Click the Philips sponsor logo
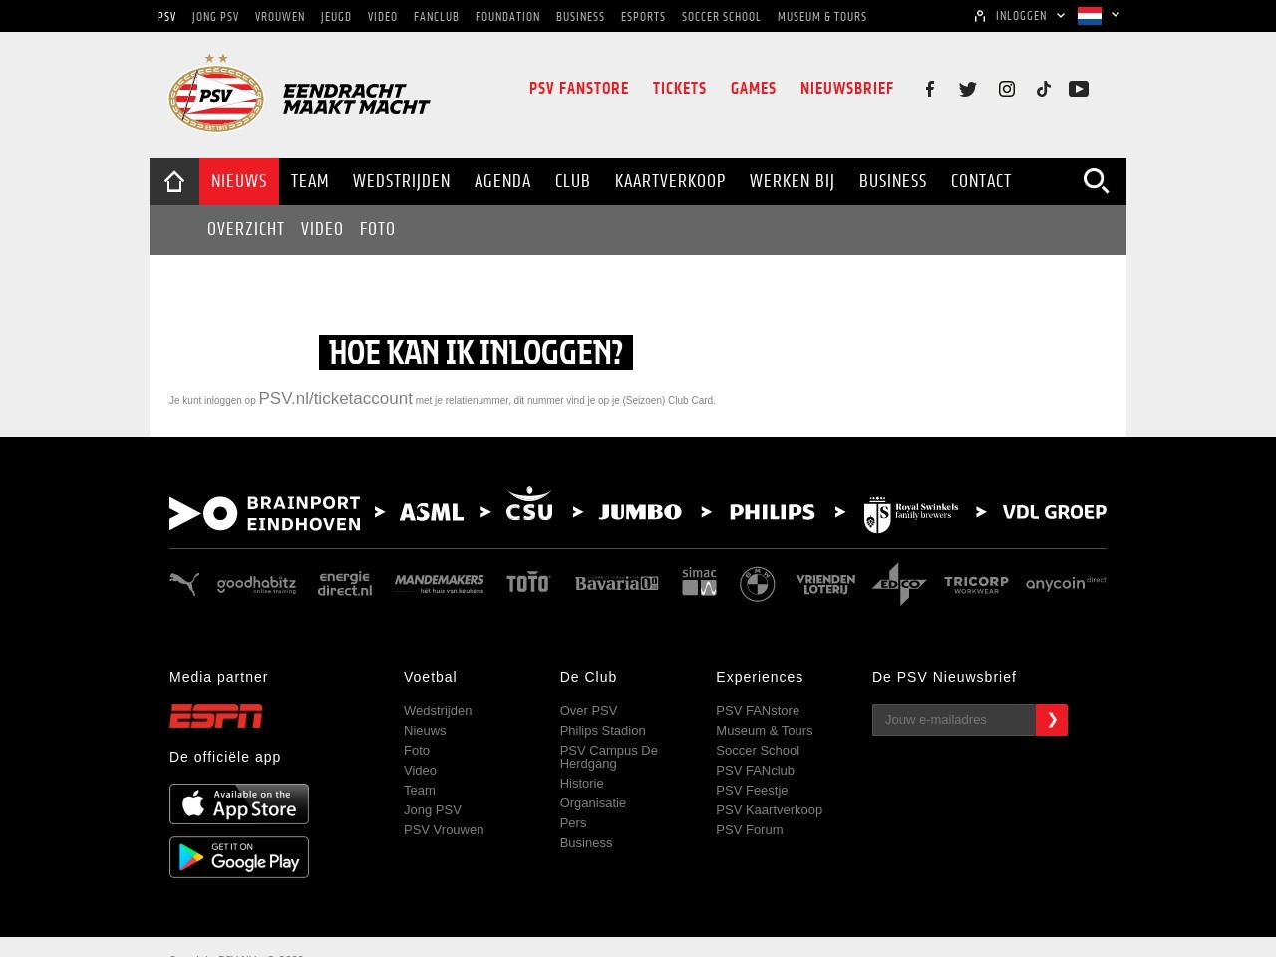The height and width of the screenshot is (957, 1276). click(773, 512)
